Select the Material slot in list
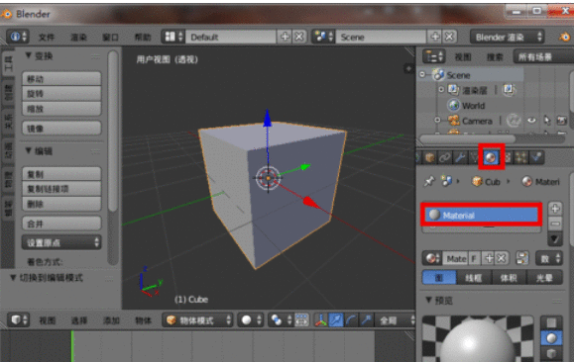This screenshot has width=574, height=362. click(482, 215)
